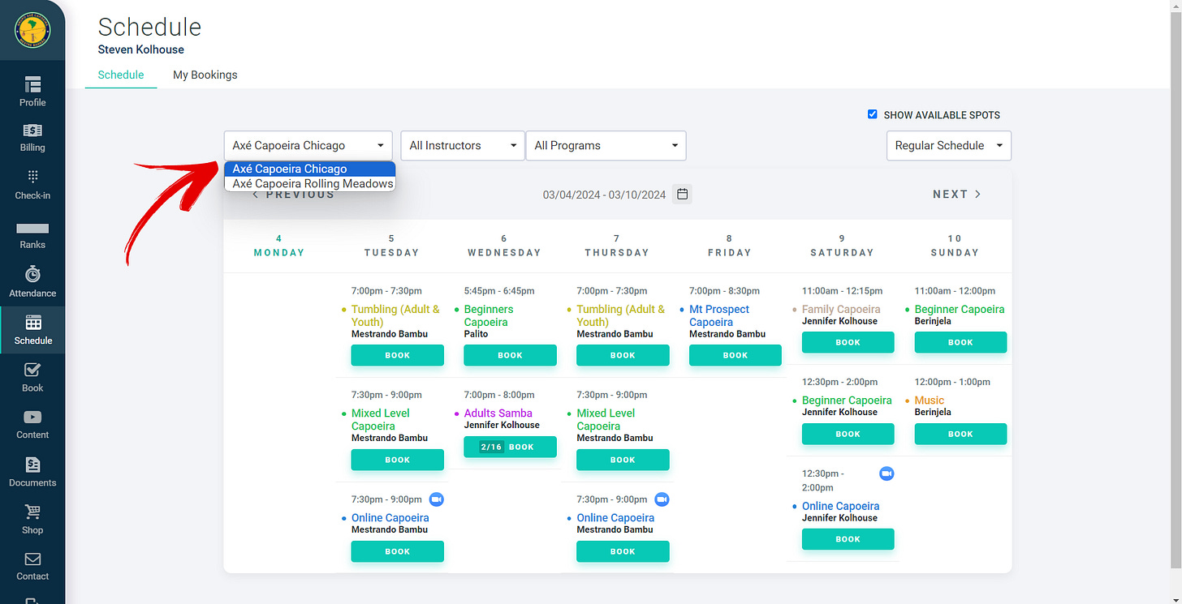The height and width of the screenshot is (604, 1182).
Task: Click the Saturday 9 column header
Action: click(x=842, y=246)
